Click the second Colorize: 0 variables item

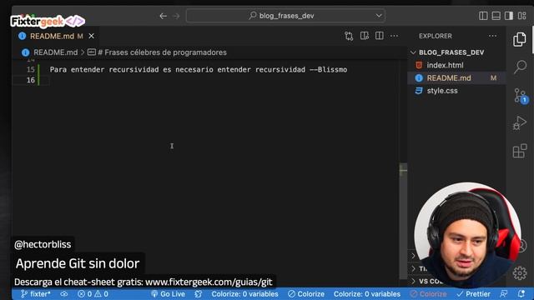(367, 294)
